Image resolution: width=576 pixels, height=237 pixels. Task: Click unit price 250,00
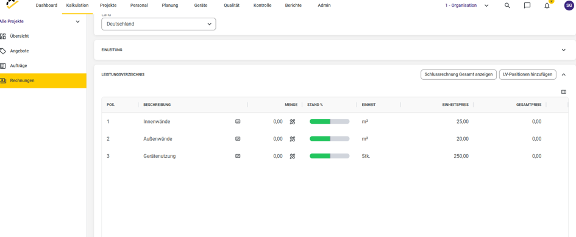461,156
